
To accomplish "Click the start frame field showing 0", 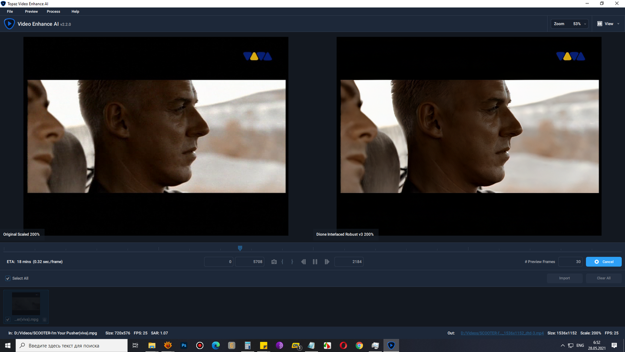I will click(219, 262).
